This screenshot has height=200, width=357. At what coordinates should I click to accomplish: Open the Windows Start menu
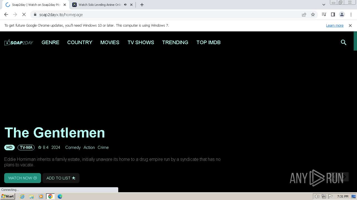[8, 196]
